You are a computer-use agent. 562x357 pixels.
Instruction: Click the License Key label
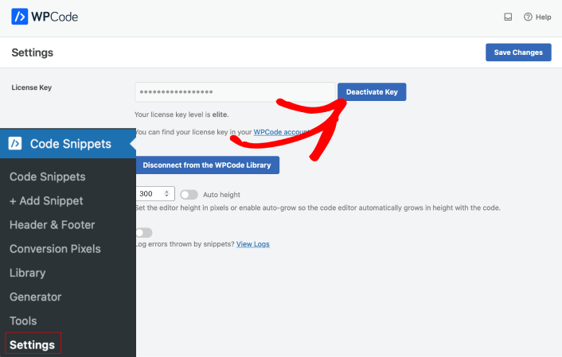32,87
